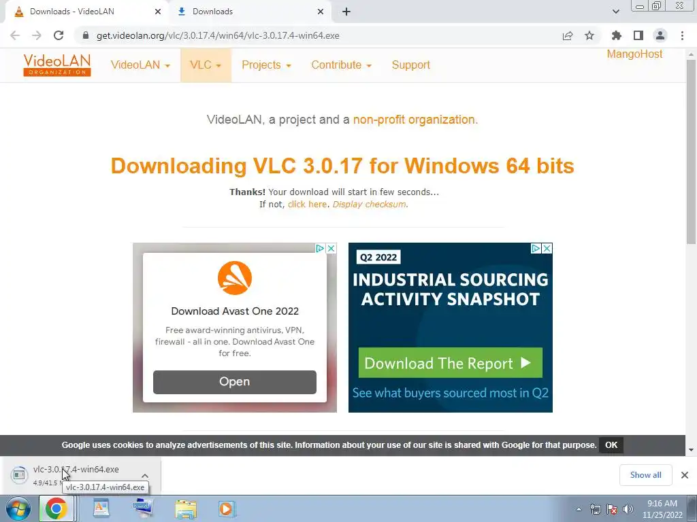Click the Avast orange logo in ad
Image resolution: width=697 pixels, height=522 pixels.
[235, 278]
